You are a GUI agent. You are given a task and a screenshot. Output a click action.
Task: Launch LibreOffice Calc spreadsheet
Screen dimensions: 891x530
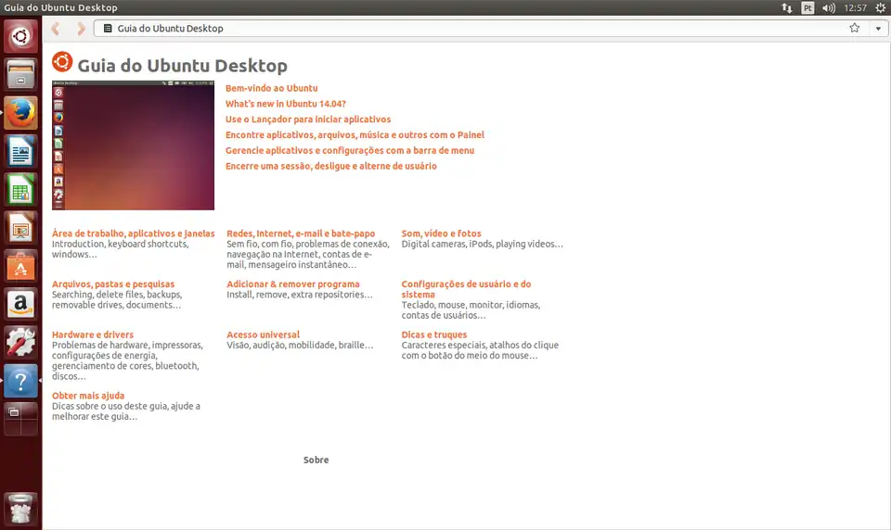point(20,190)
